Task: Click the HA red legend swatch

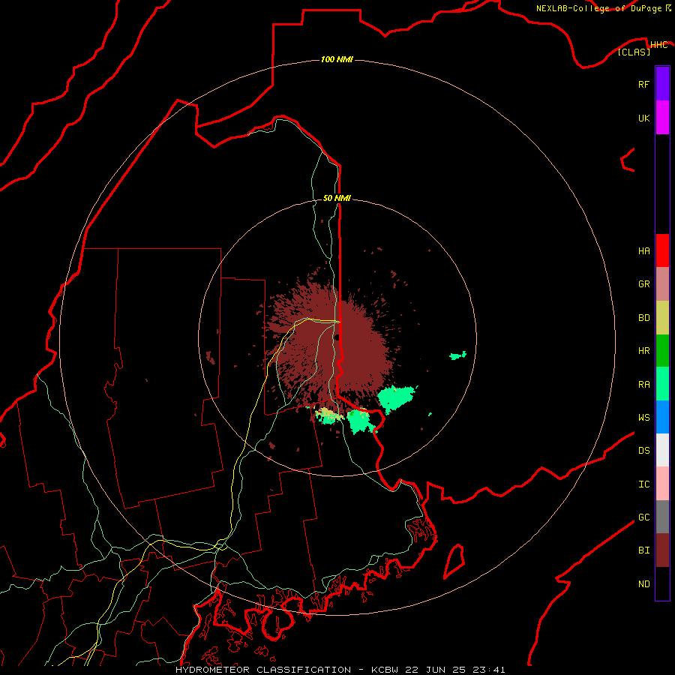Action: coord(662,250)
